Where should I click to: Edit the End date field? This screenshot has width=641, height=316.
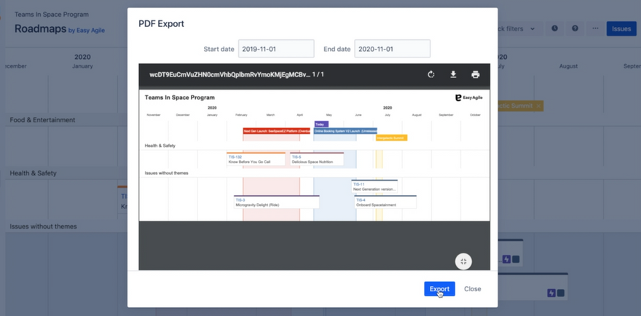393,49
